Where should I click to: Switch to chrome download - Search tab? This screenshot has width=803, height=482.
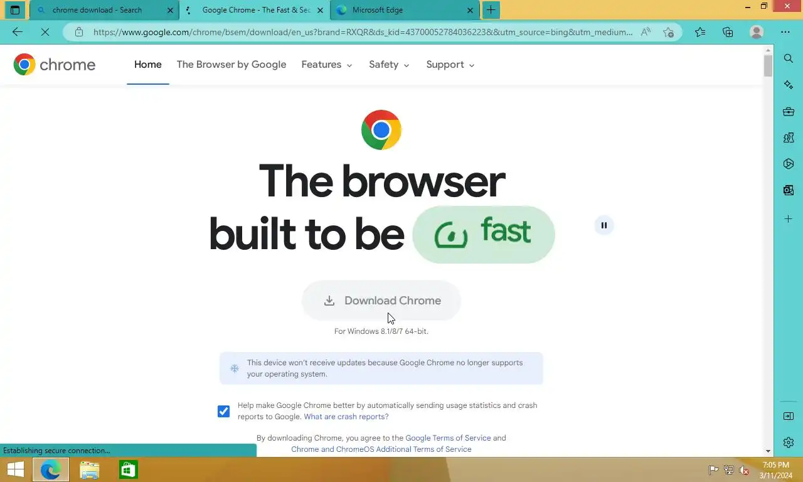click(104, 10)
